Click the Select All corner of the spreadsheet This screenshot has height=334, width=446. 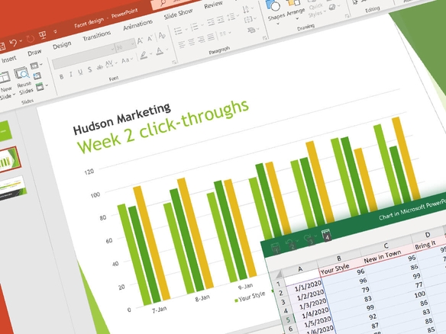(x=278, y=275)
